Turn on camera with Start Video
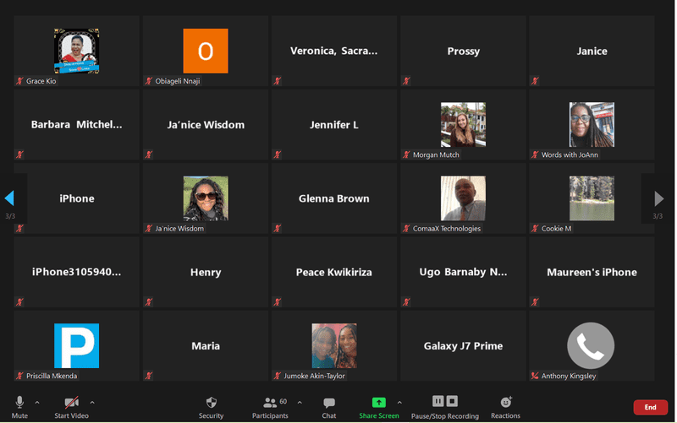 pyautogui.click(x=72, y=402)
